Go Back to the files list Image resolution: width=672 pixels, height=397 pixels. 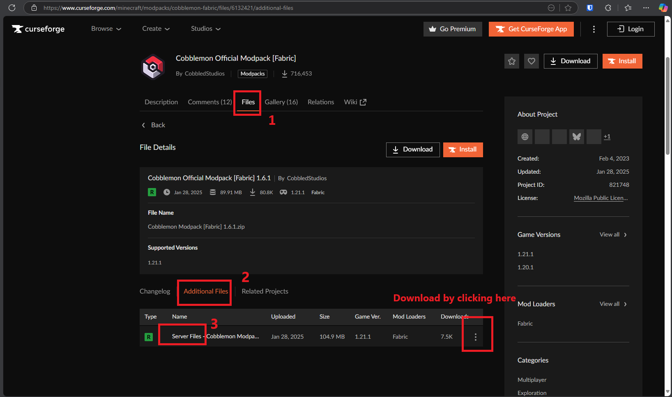154,125
